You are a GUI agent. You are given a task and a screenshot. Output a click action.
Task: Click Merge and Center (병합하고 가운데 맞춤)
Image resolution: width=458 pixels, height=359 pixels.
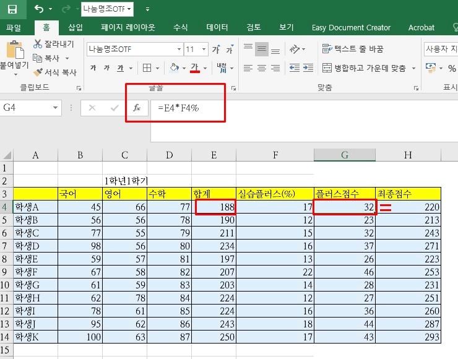coord(364,68)
